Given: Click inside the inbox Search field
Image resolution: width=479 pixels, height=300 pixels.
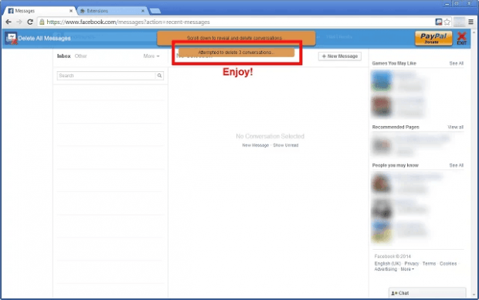Looking at the screenshot, I should pyautogui.click(x=107, y=76).
